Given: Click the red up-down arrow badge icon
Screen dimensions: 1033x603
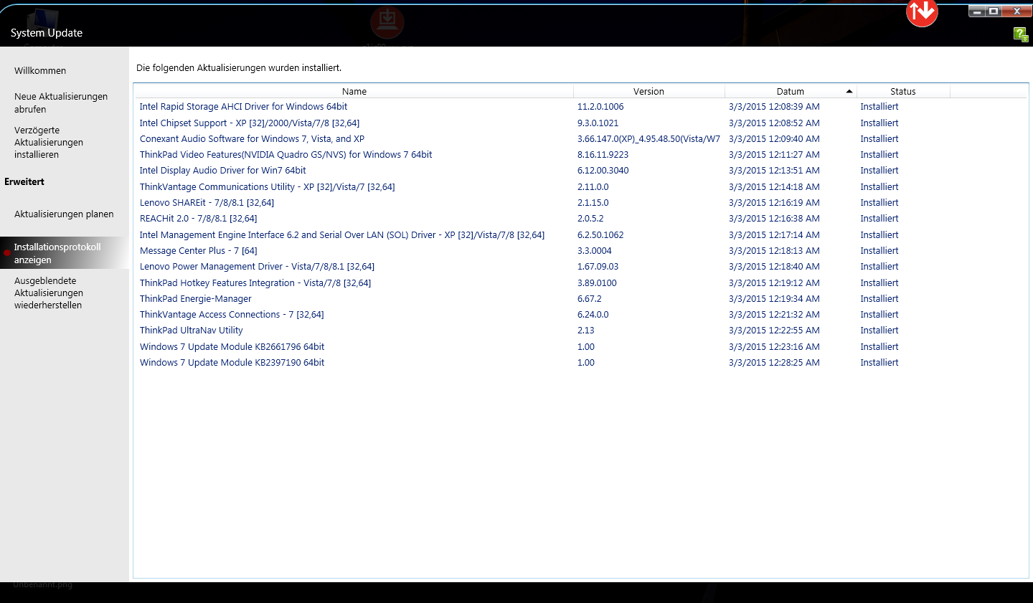Looking at the screenshot, I should [x=922, y=11].
